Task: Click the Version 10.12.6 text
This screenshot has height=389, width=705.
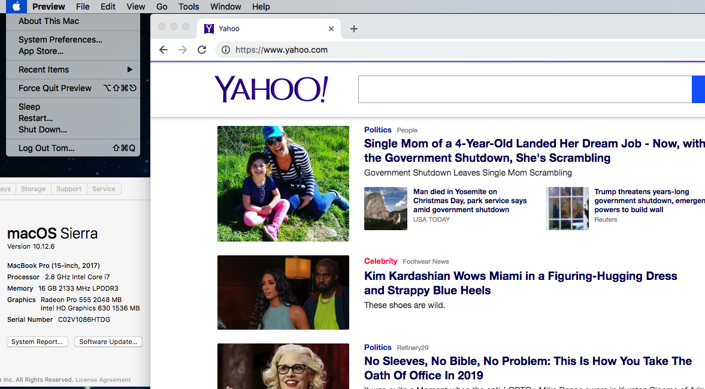Action: (31, 246)
